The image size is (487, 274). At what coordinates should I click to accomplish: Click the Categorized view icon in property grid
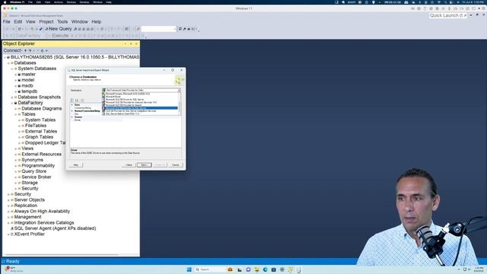click(x=72, y=100)
